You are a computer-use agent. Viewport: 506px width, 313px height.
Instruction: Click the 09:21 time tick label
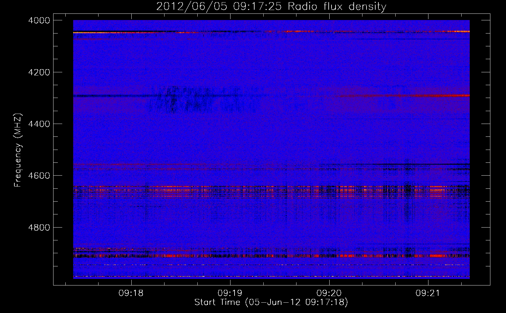coord(428,293)
